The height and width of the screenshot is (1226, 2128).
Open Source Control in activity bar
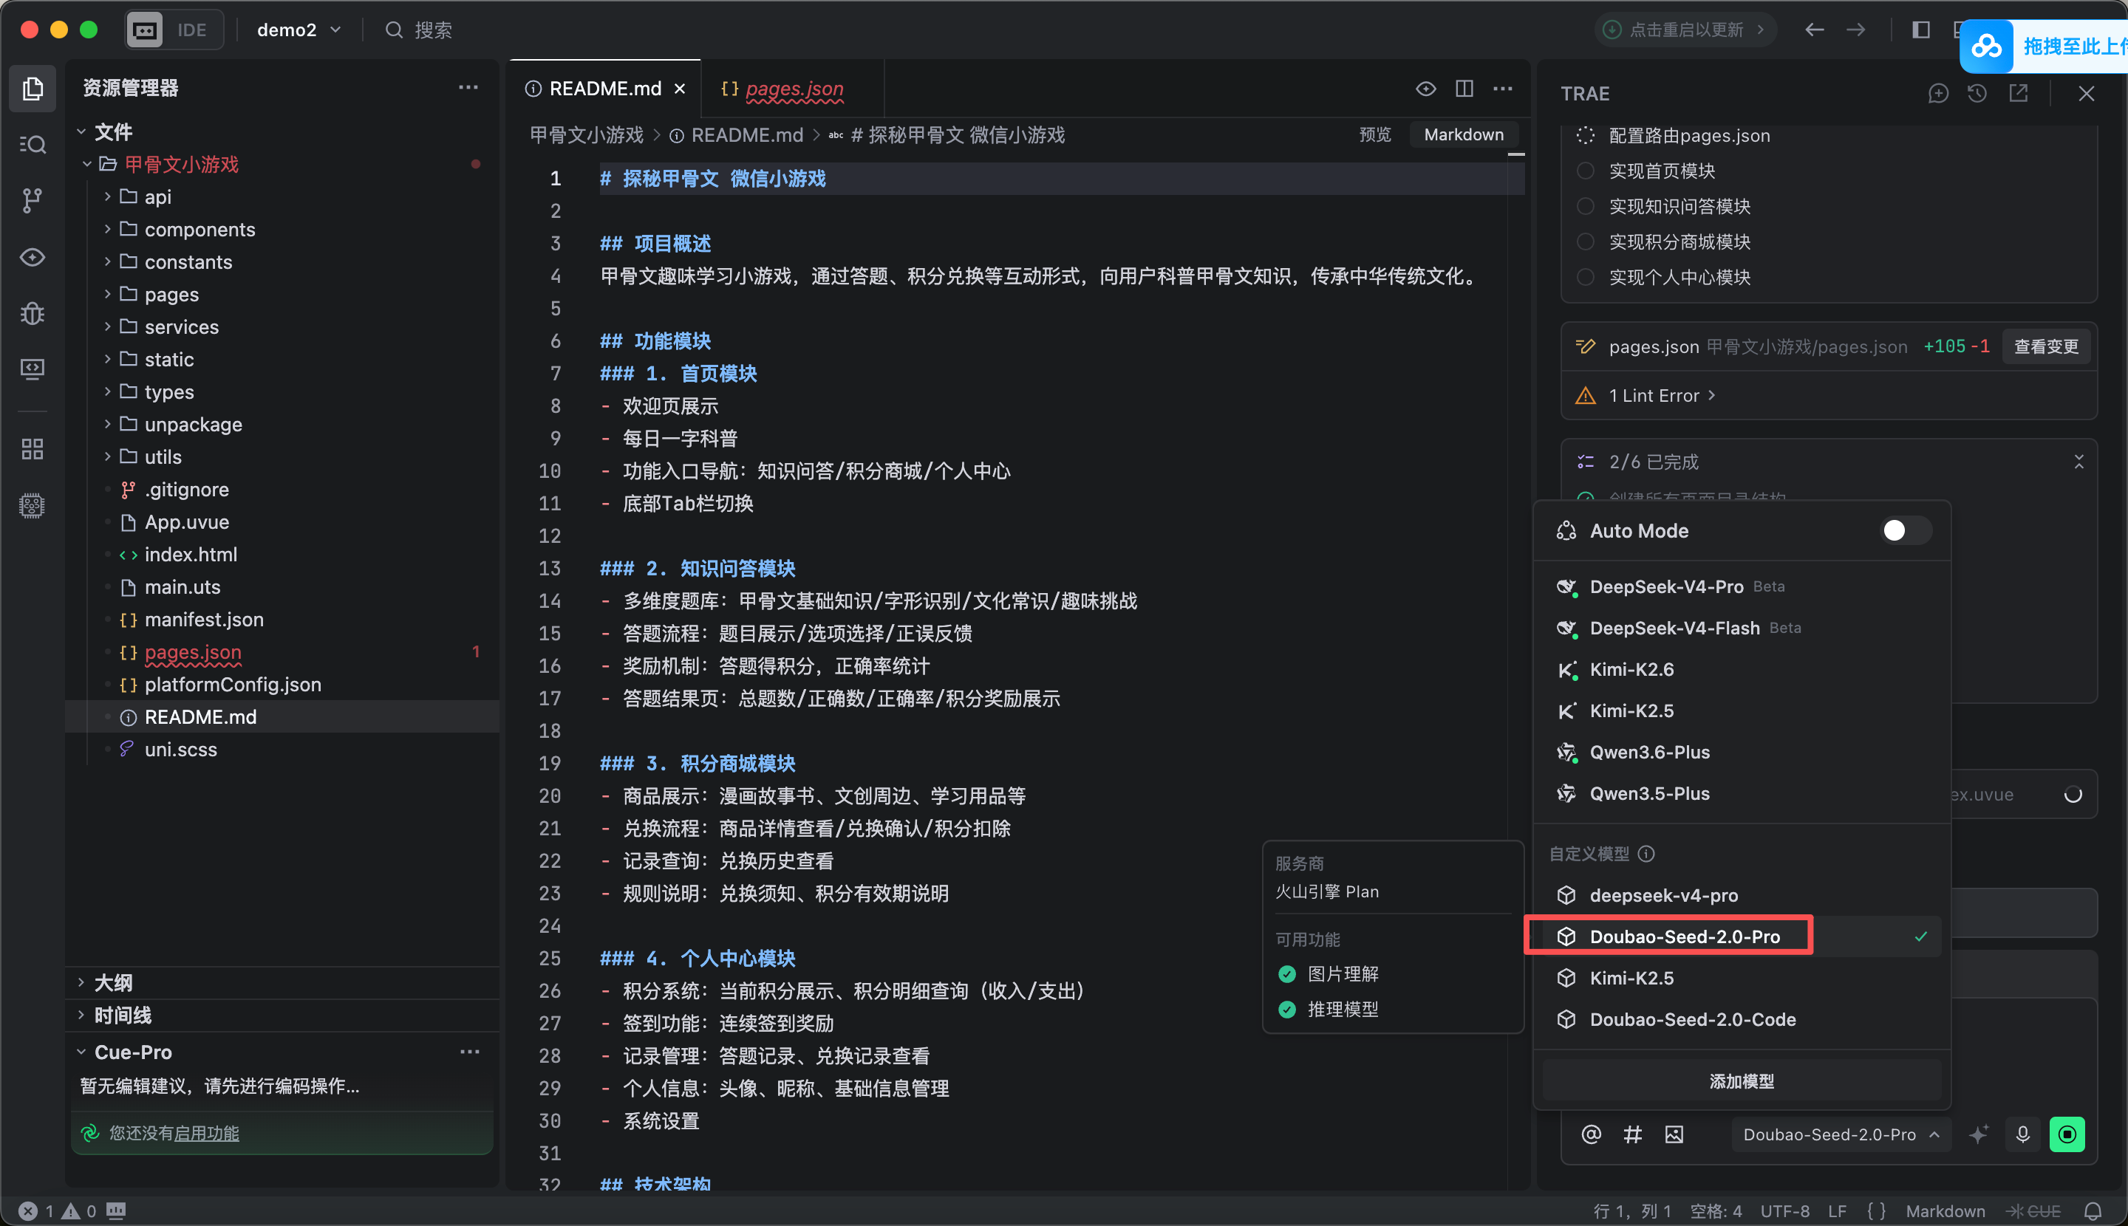pos(32,200)
